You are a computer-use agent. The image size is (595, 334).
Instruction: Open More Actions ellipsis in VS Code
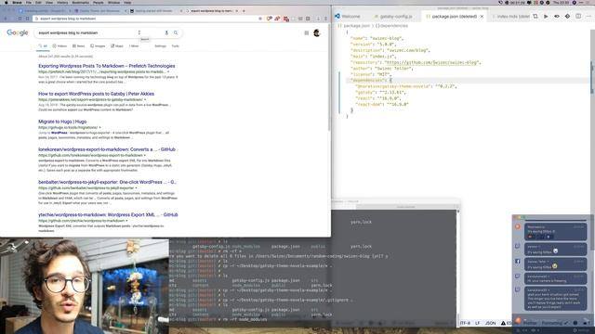pyautogui.click(x=588, y=17)
